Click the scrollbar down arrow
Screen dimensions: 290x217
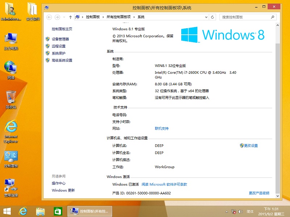click(x=278, y=196)
